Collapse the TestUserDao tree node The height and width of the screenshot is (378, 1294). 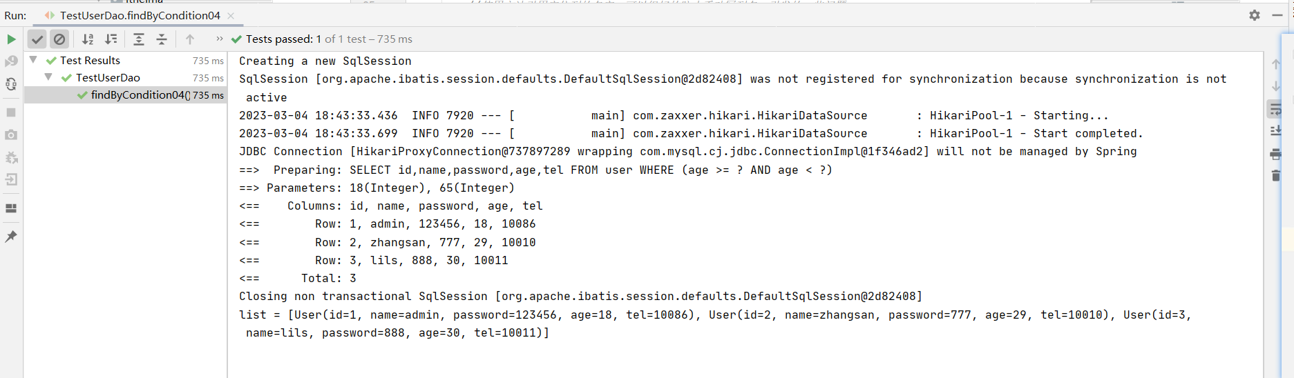48,77
